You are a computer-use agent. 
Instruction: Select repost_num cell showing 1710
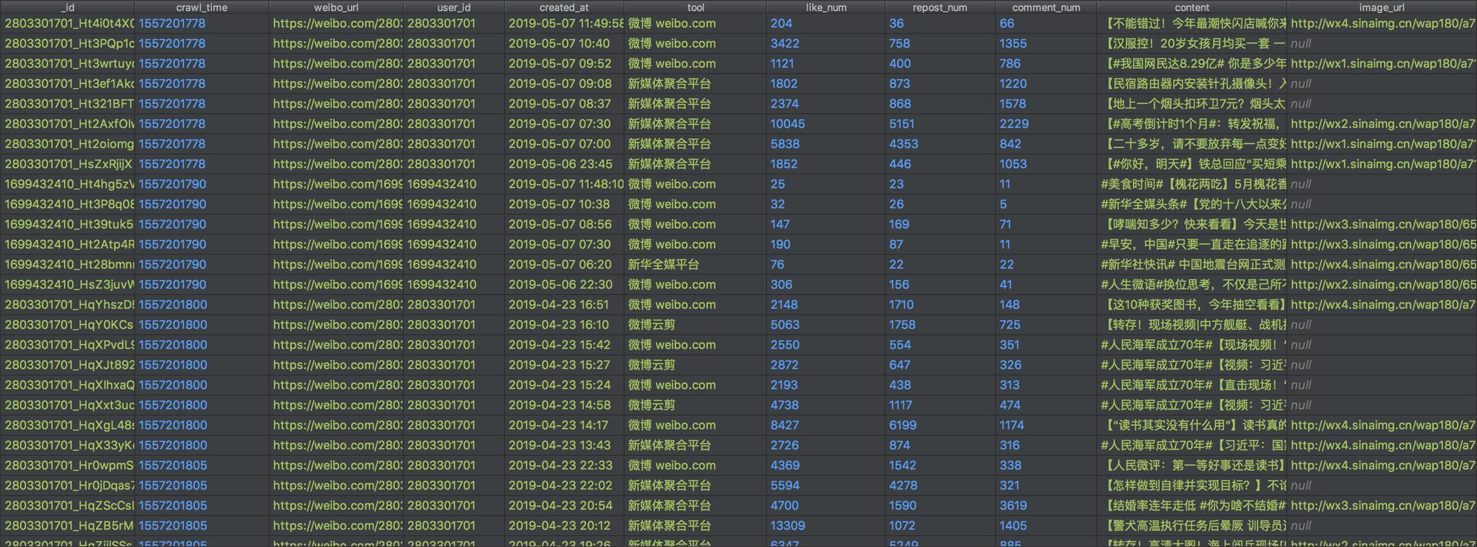pyautogui.click(x=940, y=304)
